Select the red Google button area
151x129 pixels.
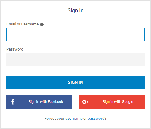pos(112,102)
